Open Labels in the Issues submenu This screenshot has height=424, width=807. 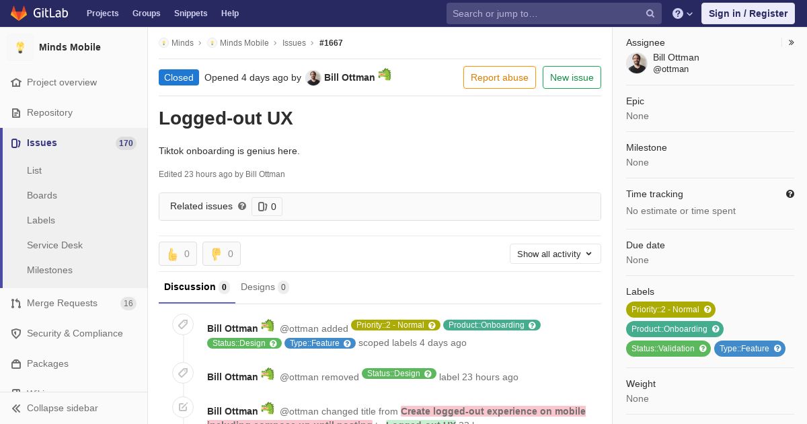pos(41,220)
